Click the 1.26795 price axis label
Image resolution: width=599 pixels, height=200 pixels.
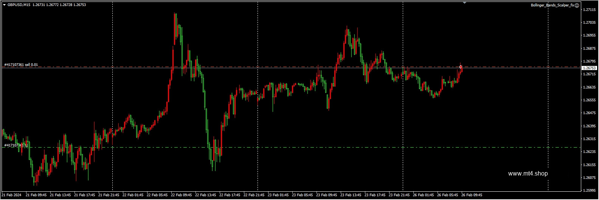[x=590, y=61]
